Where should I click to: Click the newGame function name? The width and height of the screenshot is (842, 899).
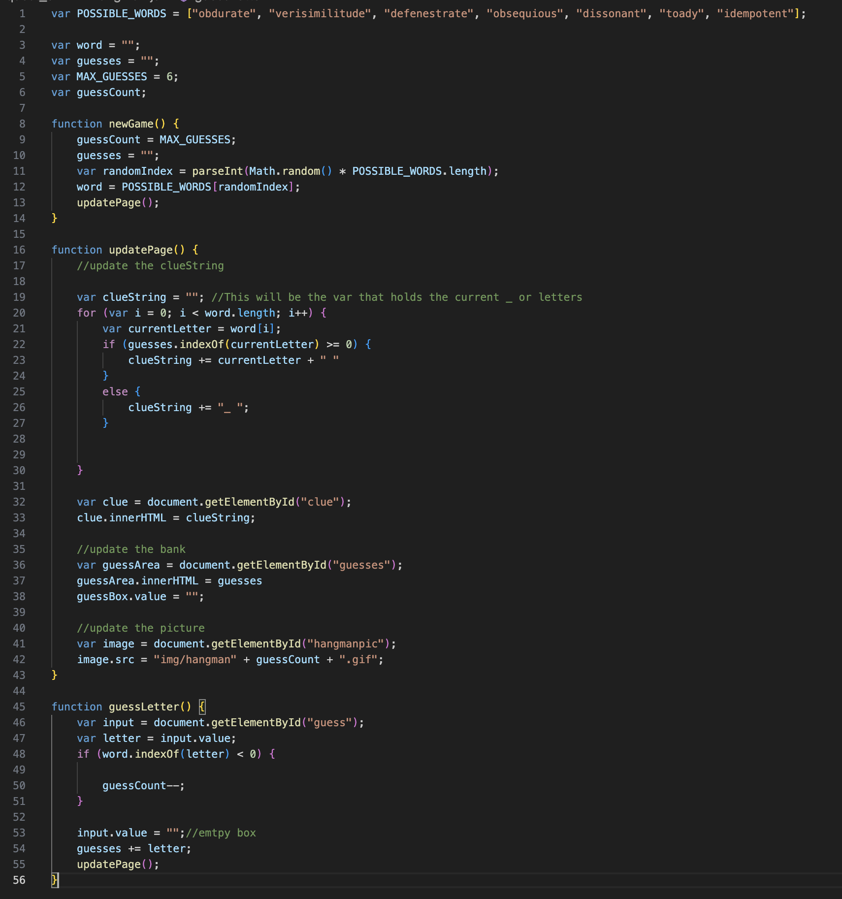(x=130, y=124)
